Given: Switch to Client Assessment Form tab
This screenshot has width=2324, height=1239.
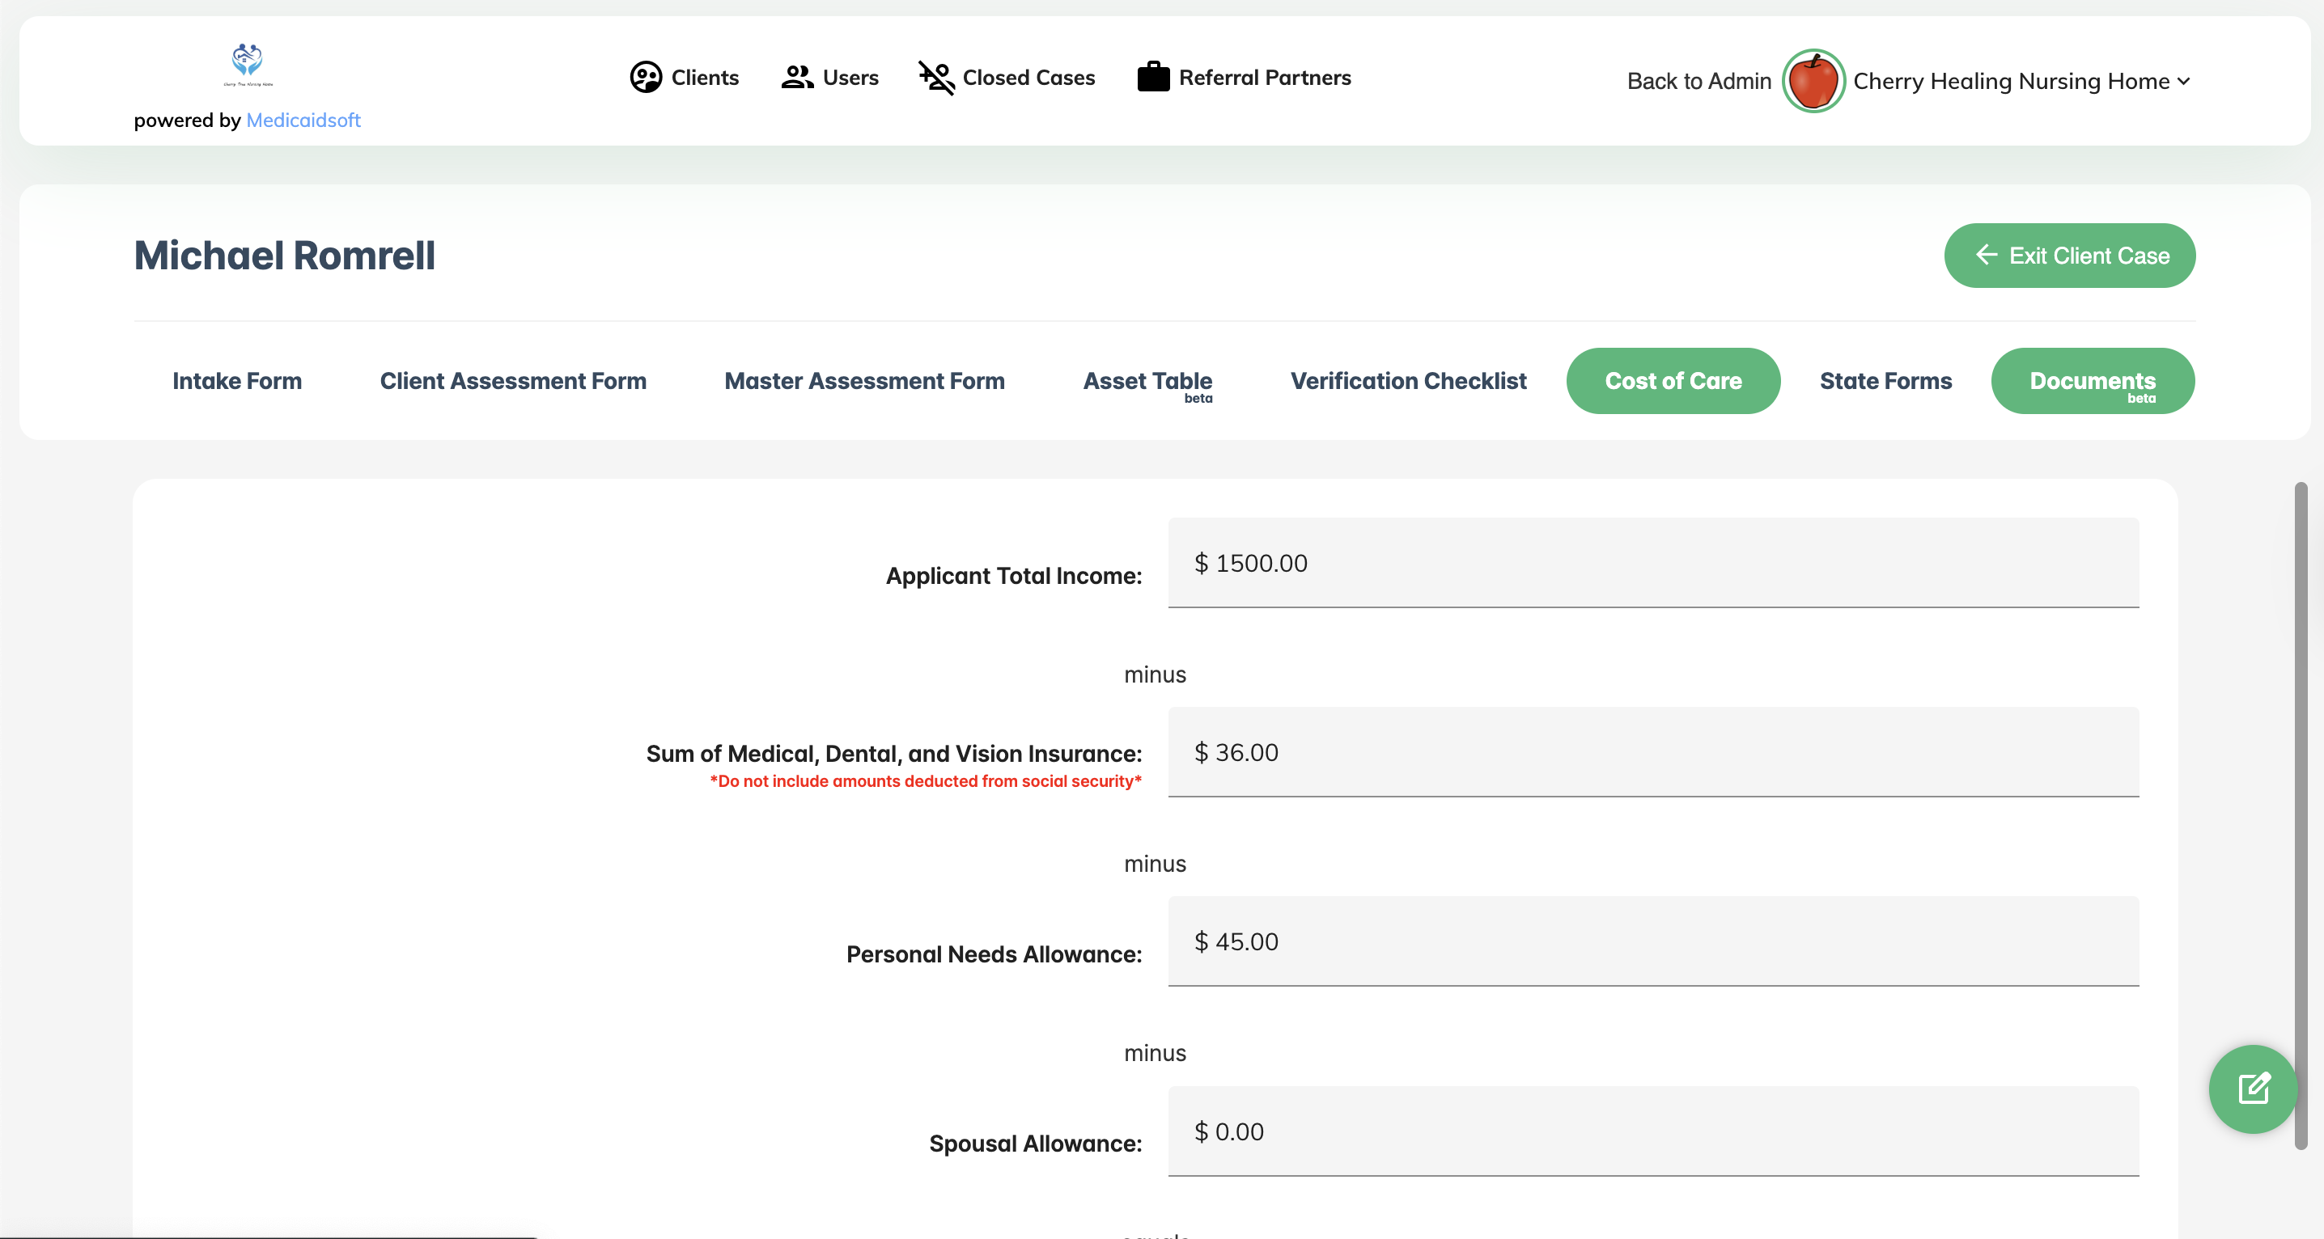Looking at the screenshot, I should click(x=512, y=381).
